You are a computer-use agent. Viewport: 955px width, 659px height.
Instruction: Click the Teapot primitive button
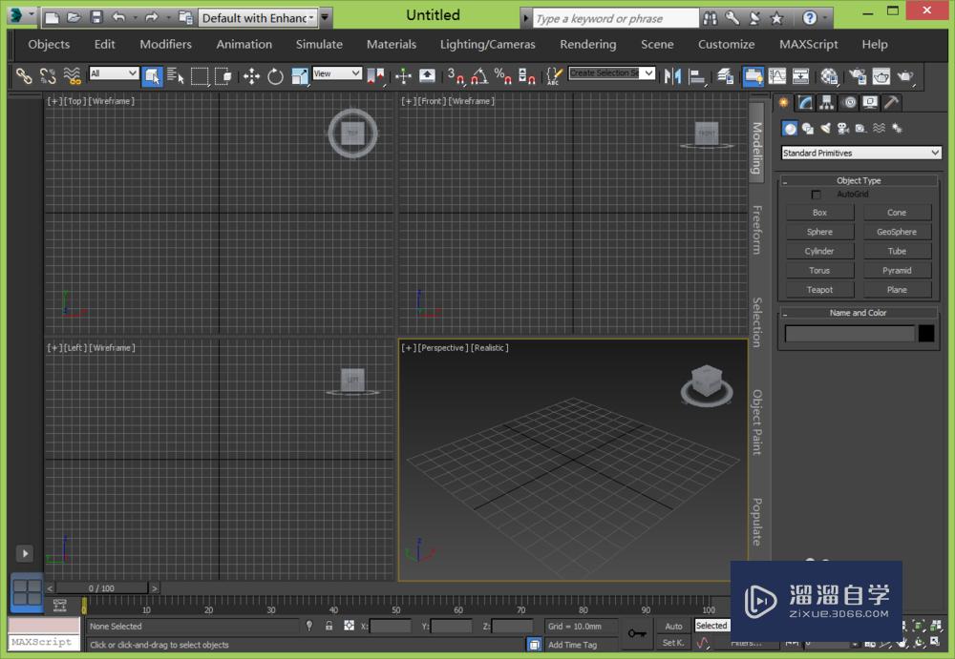[819, 290]
